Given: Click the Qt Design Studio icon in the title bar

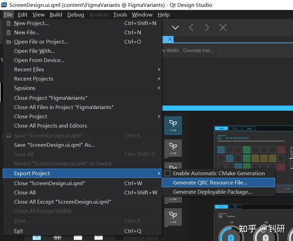Looking at the screenshot, I should click(4, 5).
